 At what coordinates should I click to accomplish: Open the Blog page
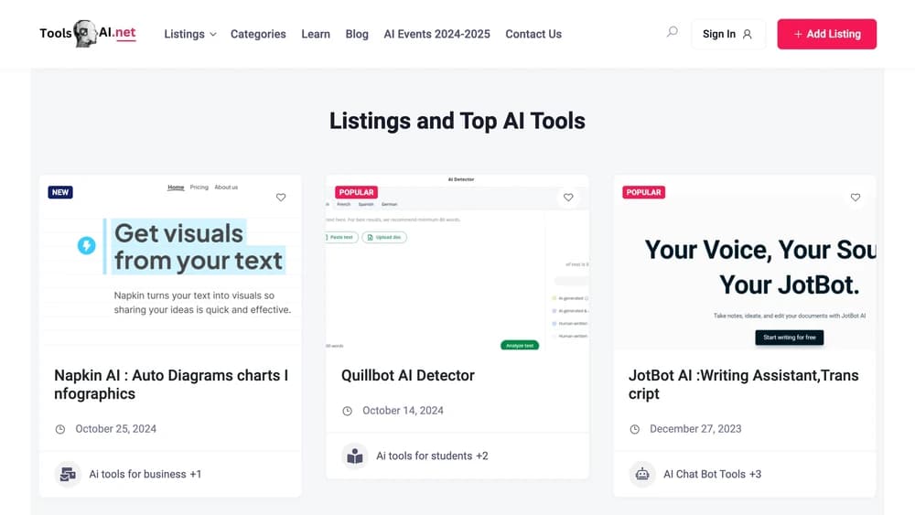click(357, 34)
